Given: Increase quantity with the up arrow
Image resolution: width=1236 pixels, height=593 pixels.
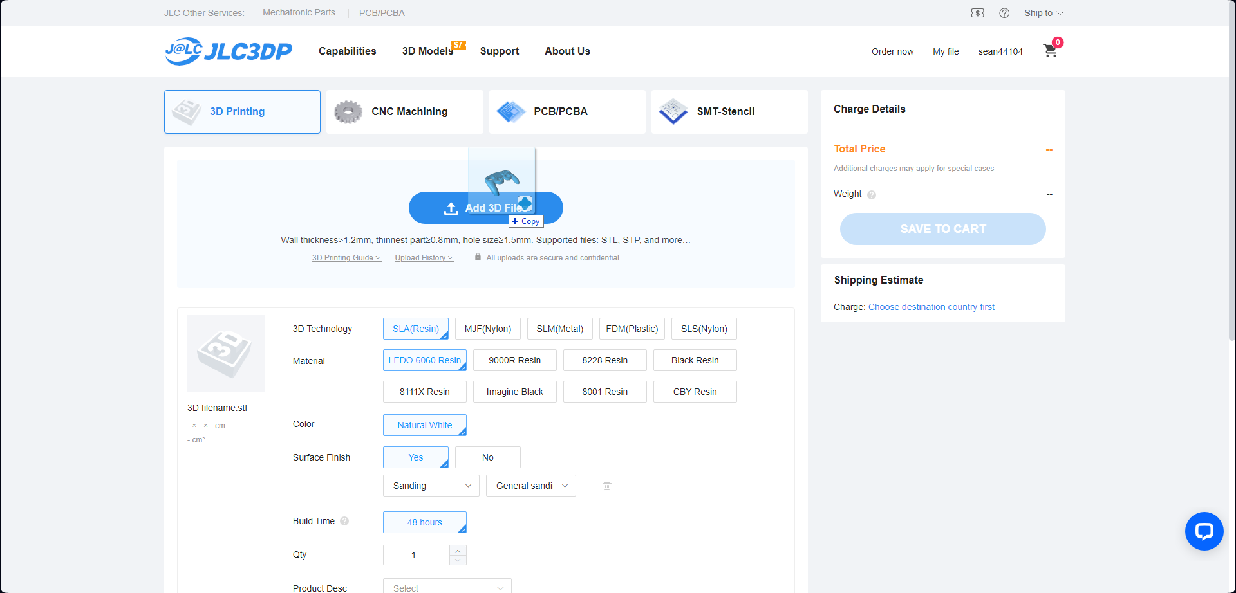Looking at the screenshot, I should coord(458,551).
